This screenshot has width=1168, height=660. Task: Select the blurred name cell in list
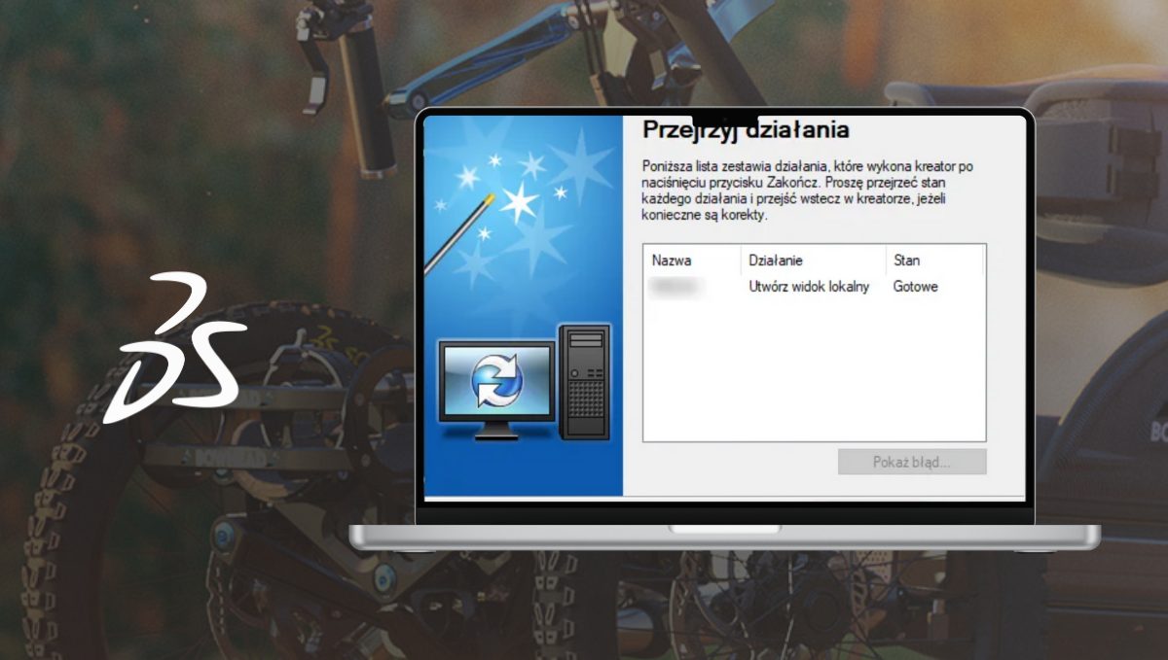678,287
